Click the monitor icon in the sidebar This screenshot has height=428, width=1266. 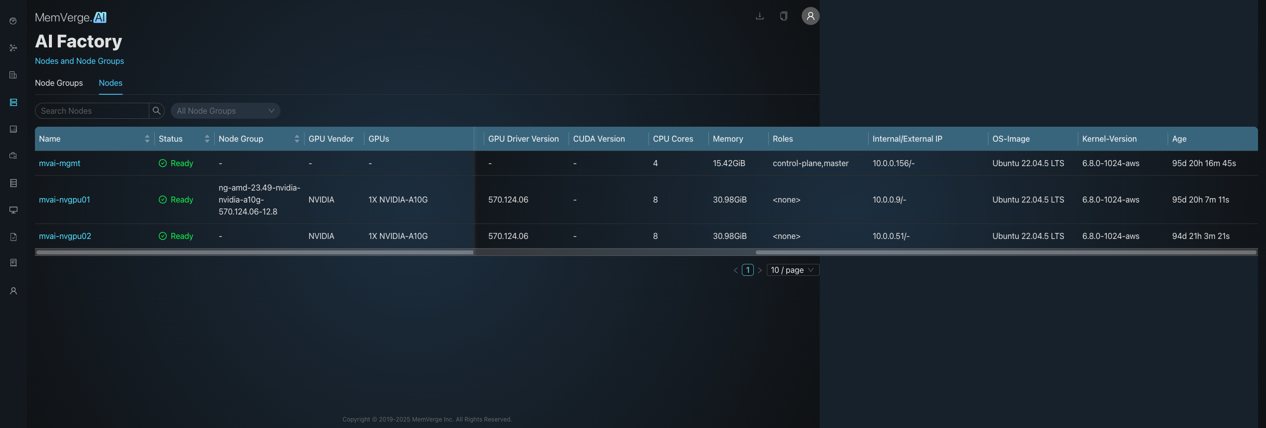pos(13,210)
